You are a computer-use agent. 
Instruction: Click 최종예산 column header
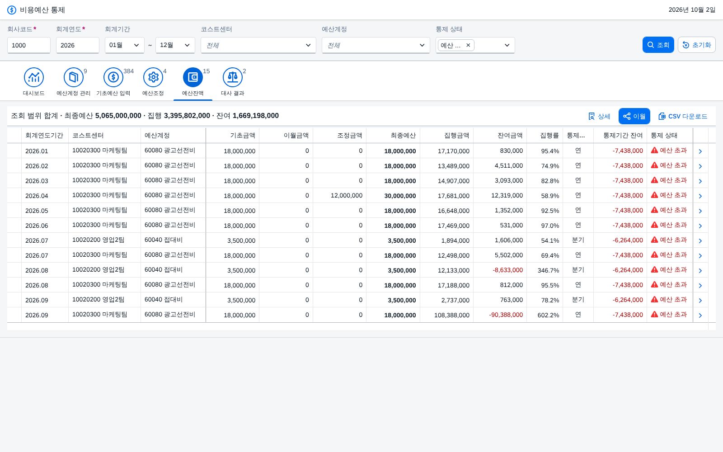pos(393,136)
